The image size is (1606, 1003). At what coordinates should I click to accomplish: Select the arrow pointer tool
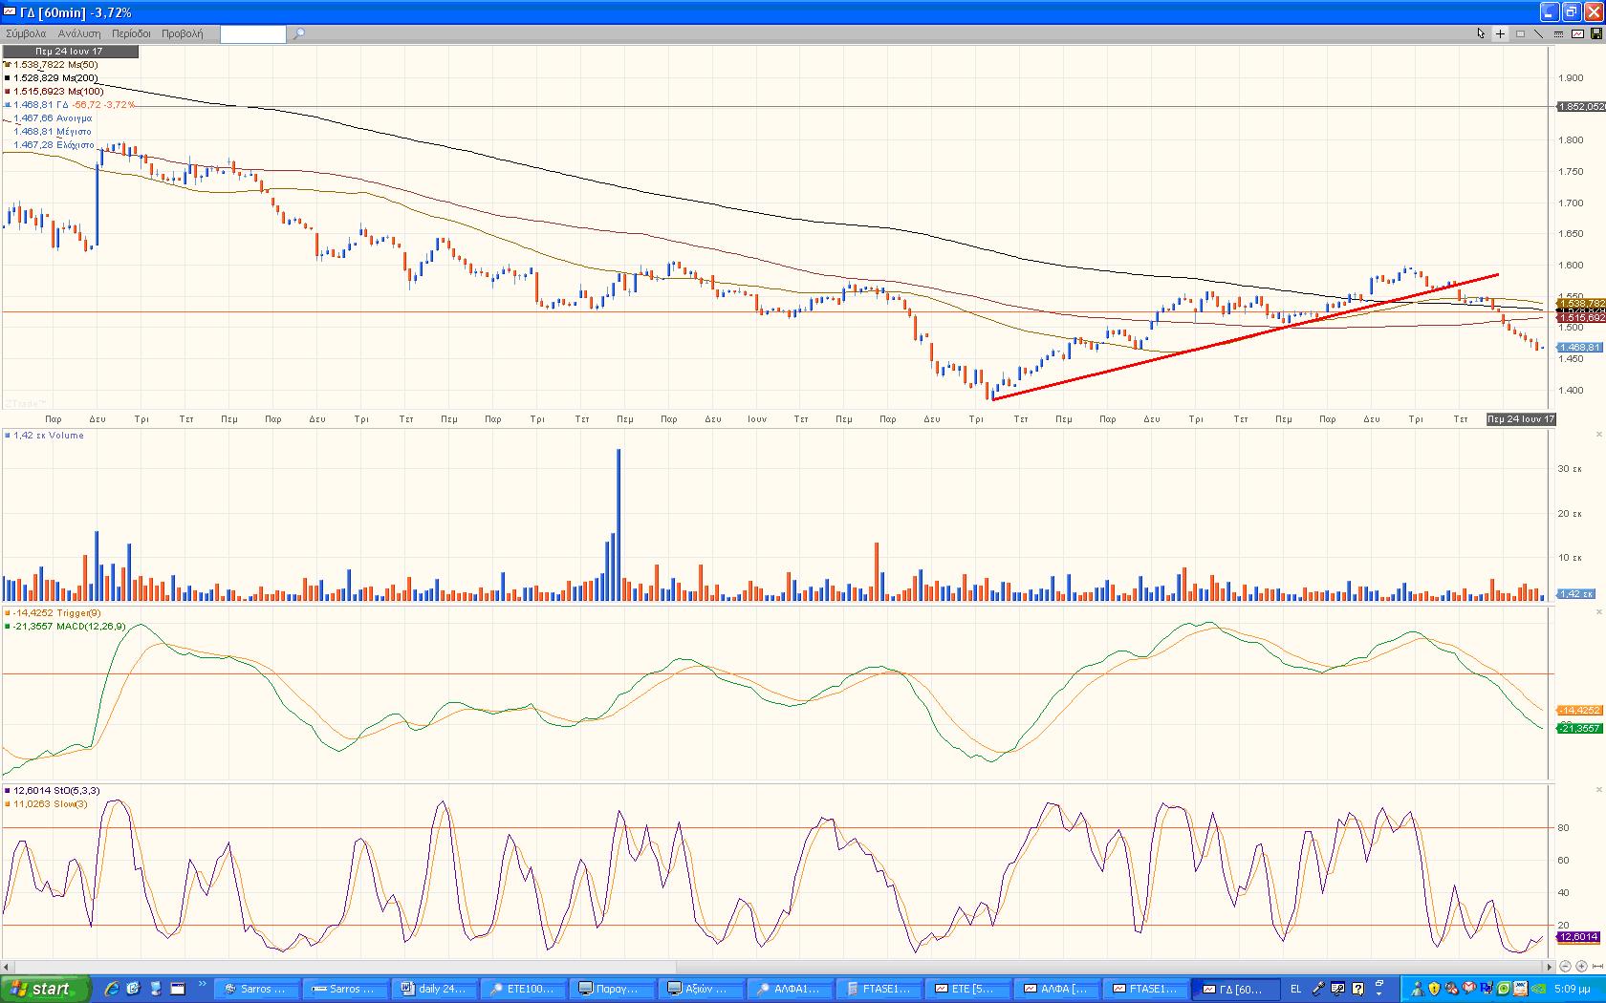coord(1481,33)
